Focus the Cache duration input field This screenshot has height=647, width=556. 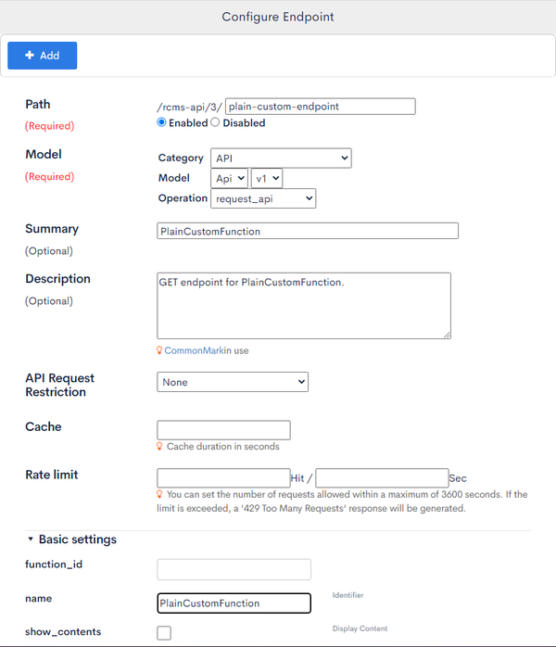223,430
